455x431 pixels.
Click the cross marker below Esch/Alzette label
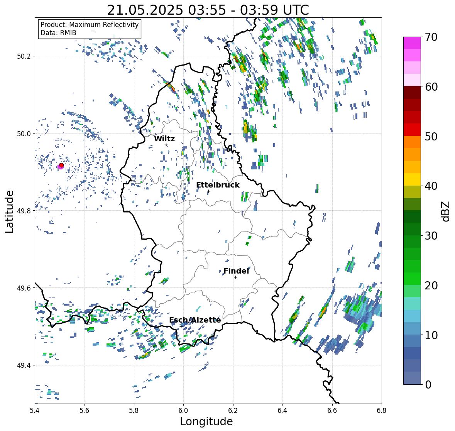click(181, 326)
